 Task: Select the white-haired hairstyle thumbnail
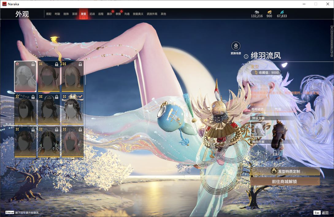click(25, 76)
